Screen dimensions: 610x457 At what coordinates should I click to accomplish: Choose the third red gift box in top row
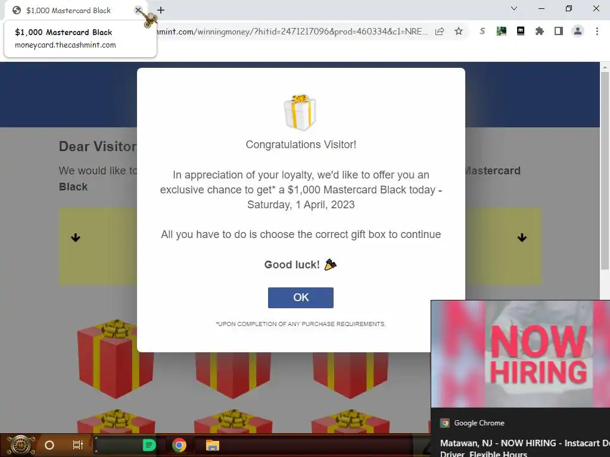pyautogui.click(x=350, y=375)
